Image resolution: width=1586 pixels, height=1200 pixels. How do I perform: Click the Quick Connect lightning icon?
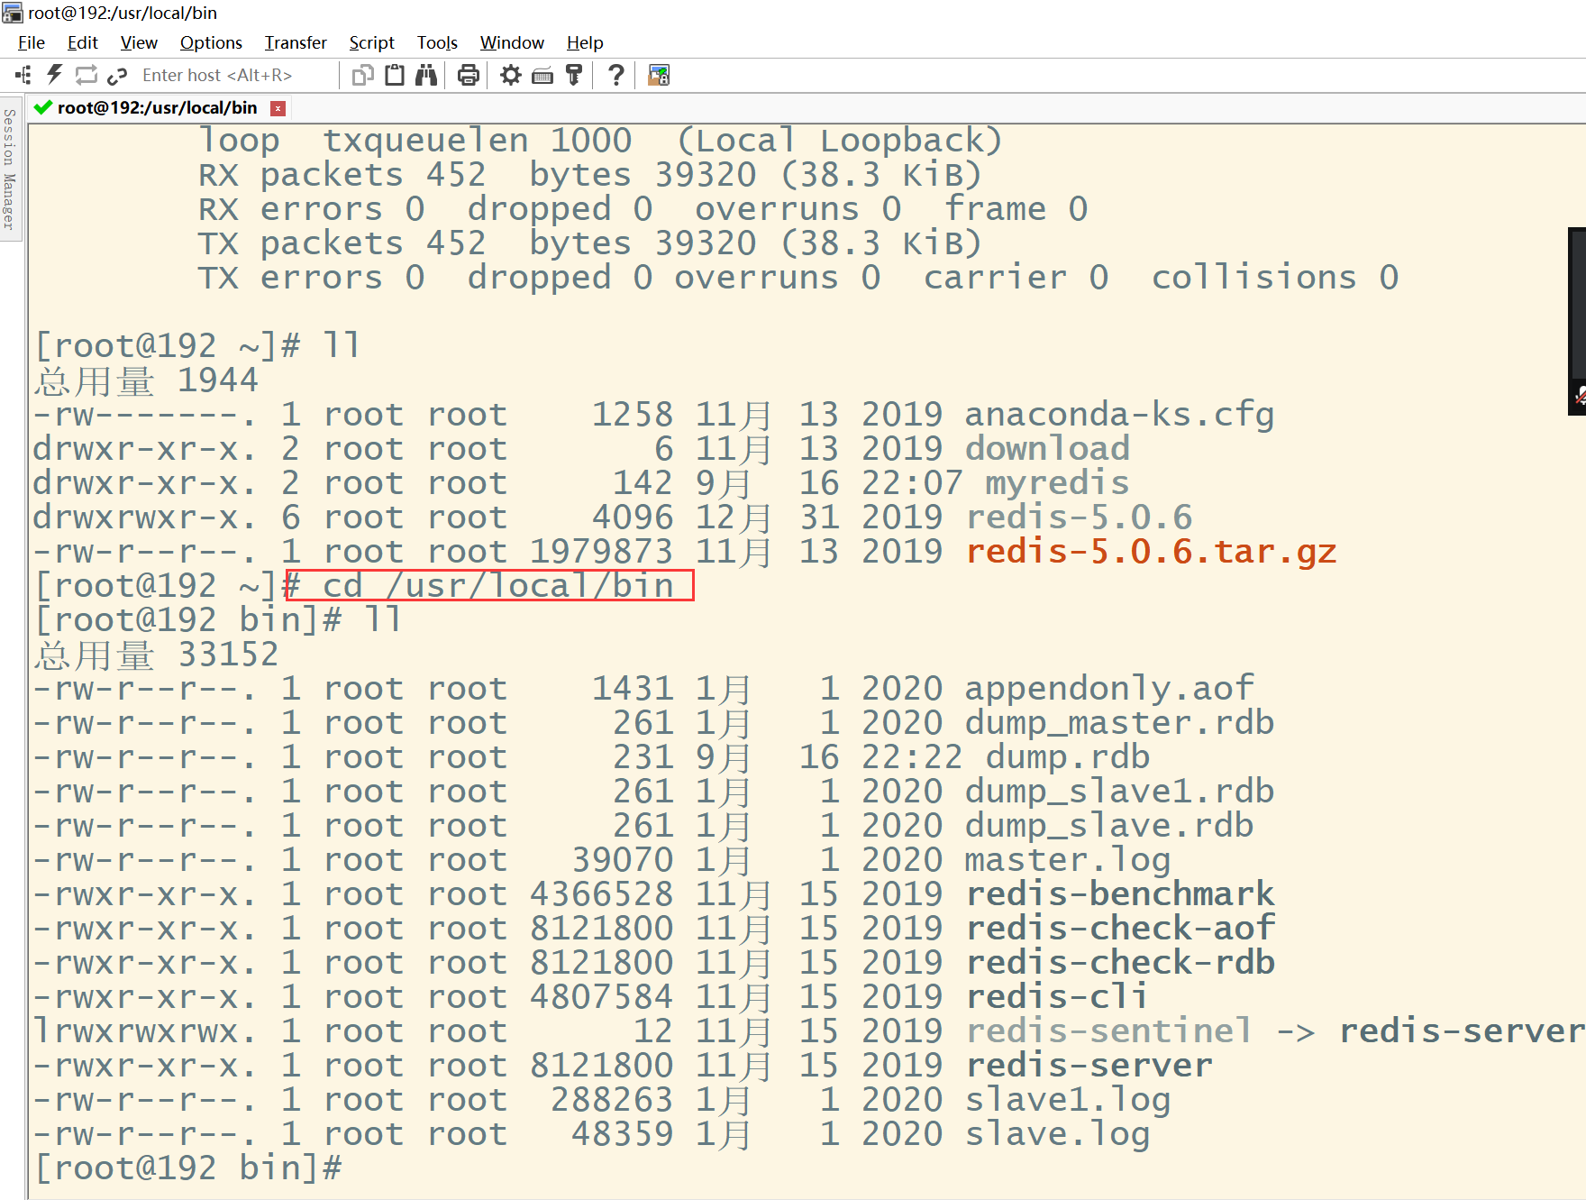[x=55, y=75]
